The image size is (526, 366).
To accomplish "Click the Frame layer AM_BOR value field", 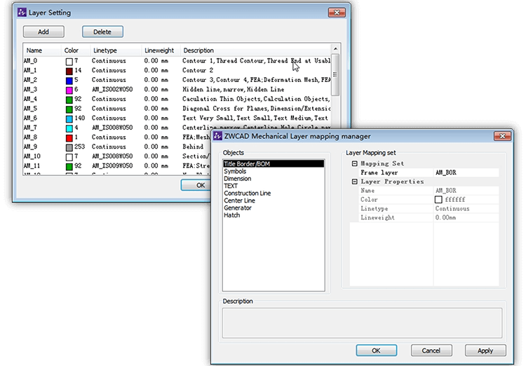I will click(465, 172).
